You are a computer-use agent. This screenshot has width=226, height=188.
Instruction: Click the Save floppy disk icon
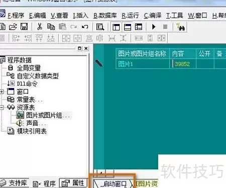point(24,26)
